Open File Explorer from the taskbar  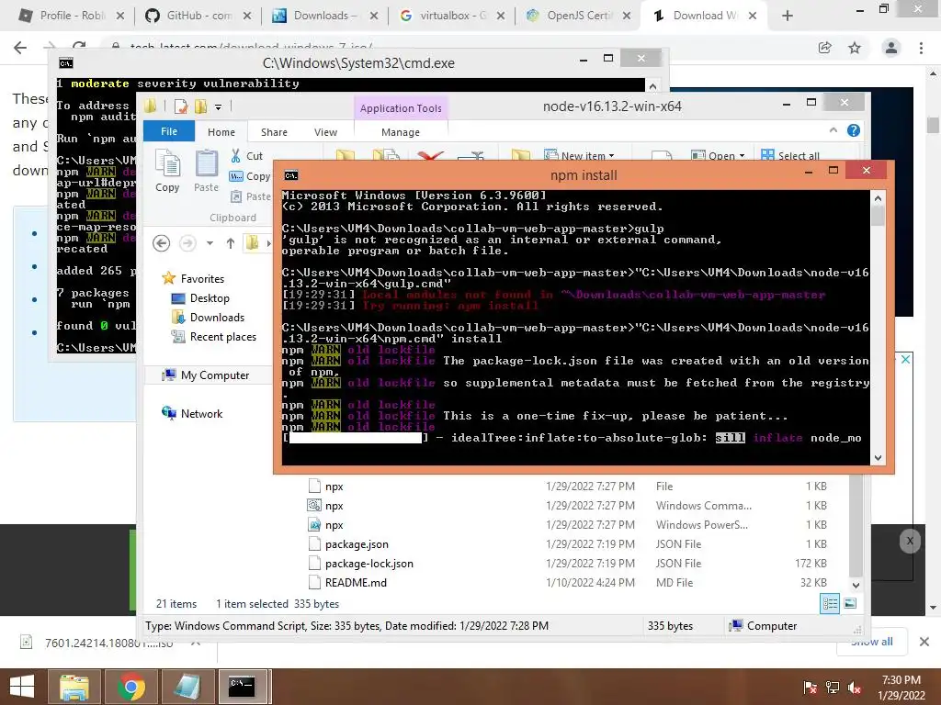pyautogui.click(x=74, y=687)
